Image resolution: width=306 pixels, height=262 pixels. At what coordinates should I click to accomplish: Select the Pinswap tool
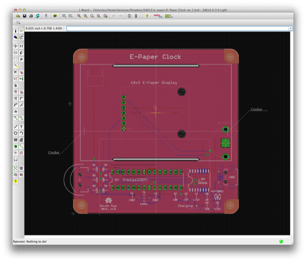point(16,79)
